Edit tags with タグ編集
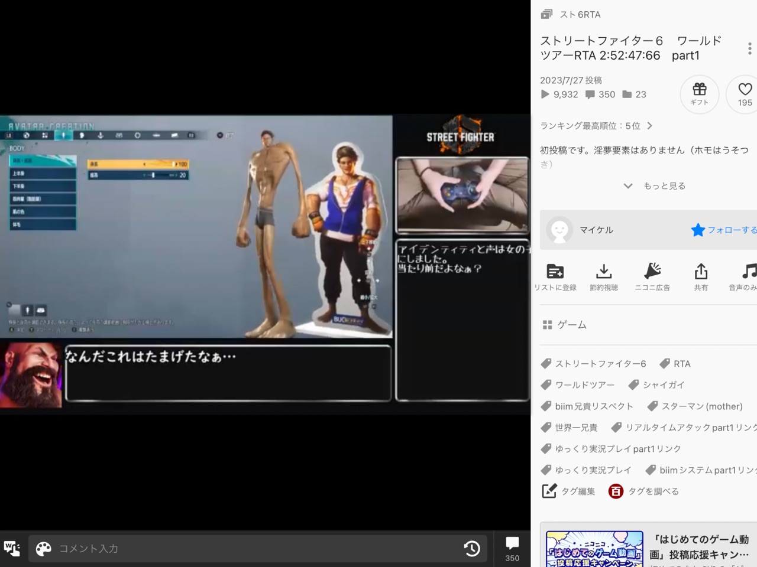757x567 pixels. pos(568,491)
